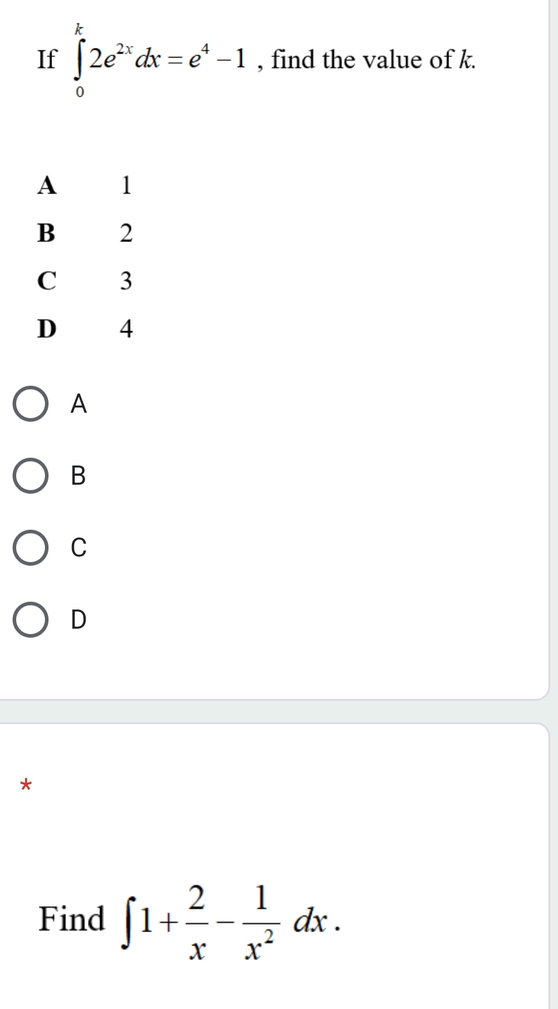
Task: Tap answer row 'C 3' in question image
Action: (85, 281)
